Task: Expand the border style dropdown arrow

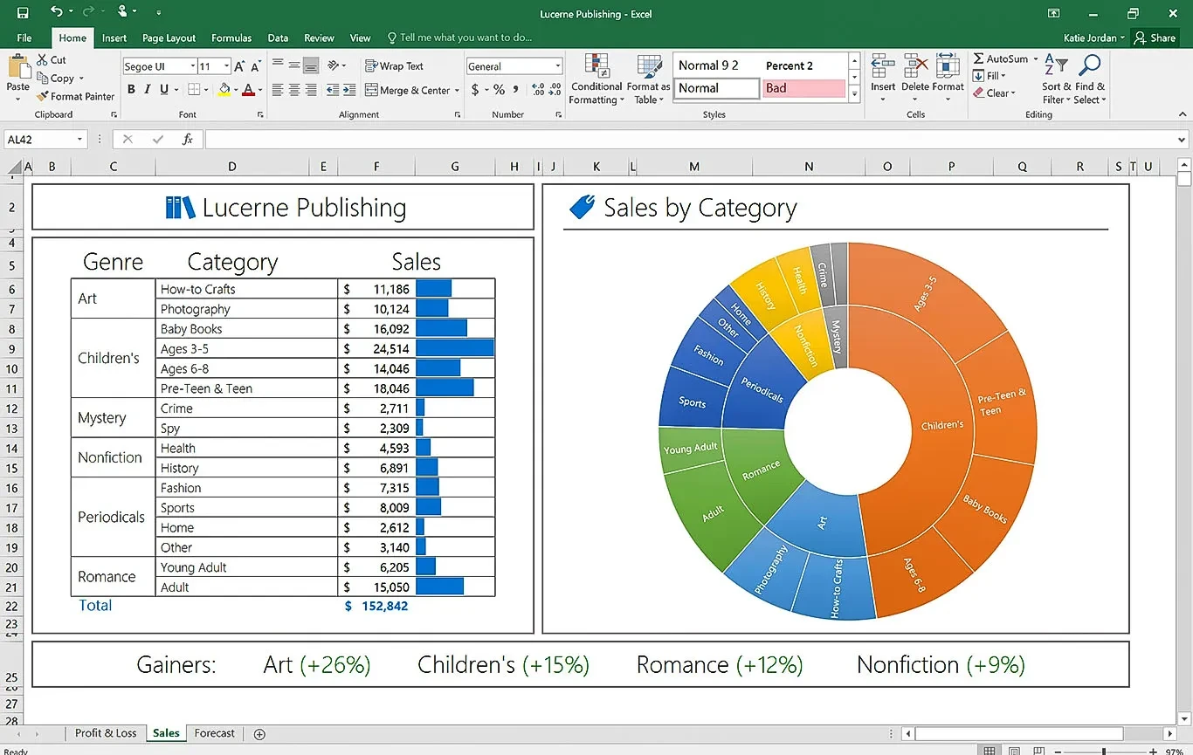Action: point(206,90)
